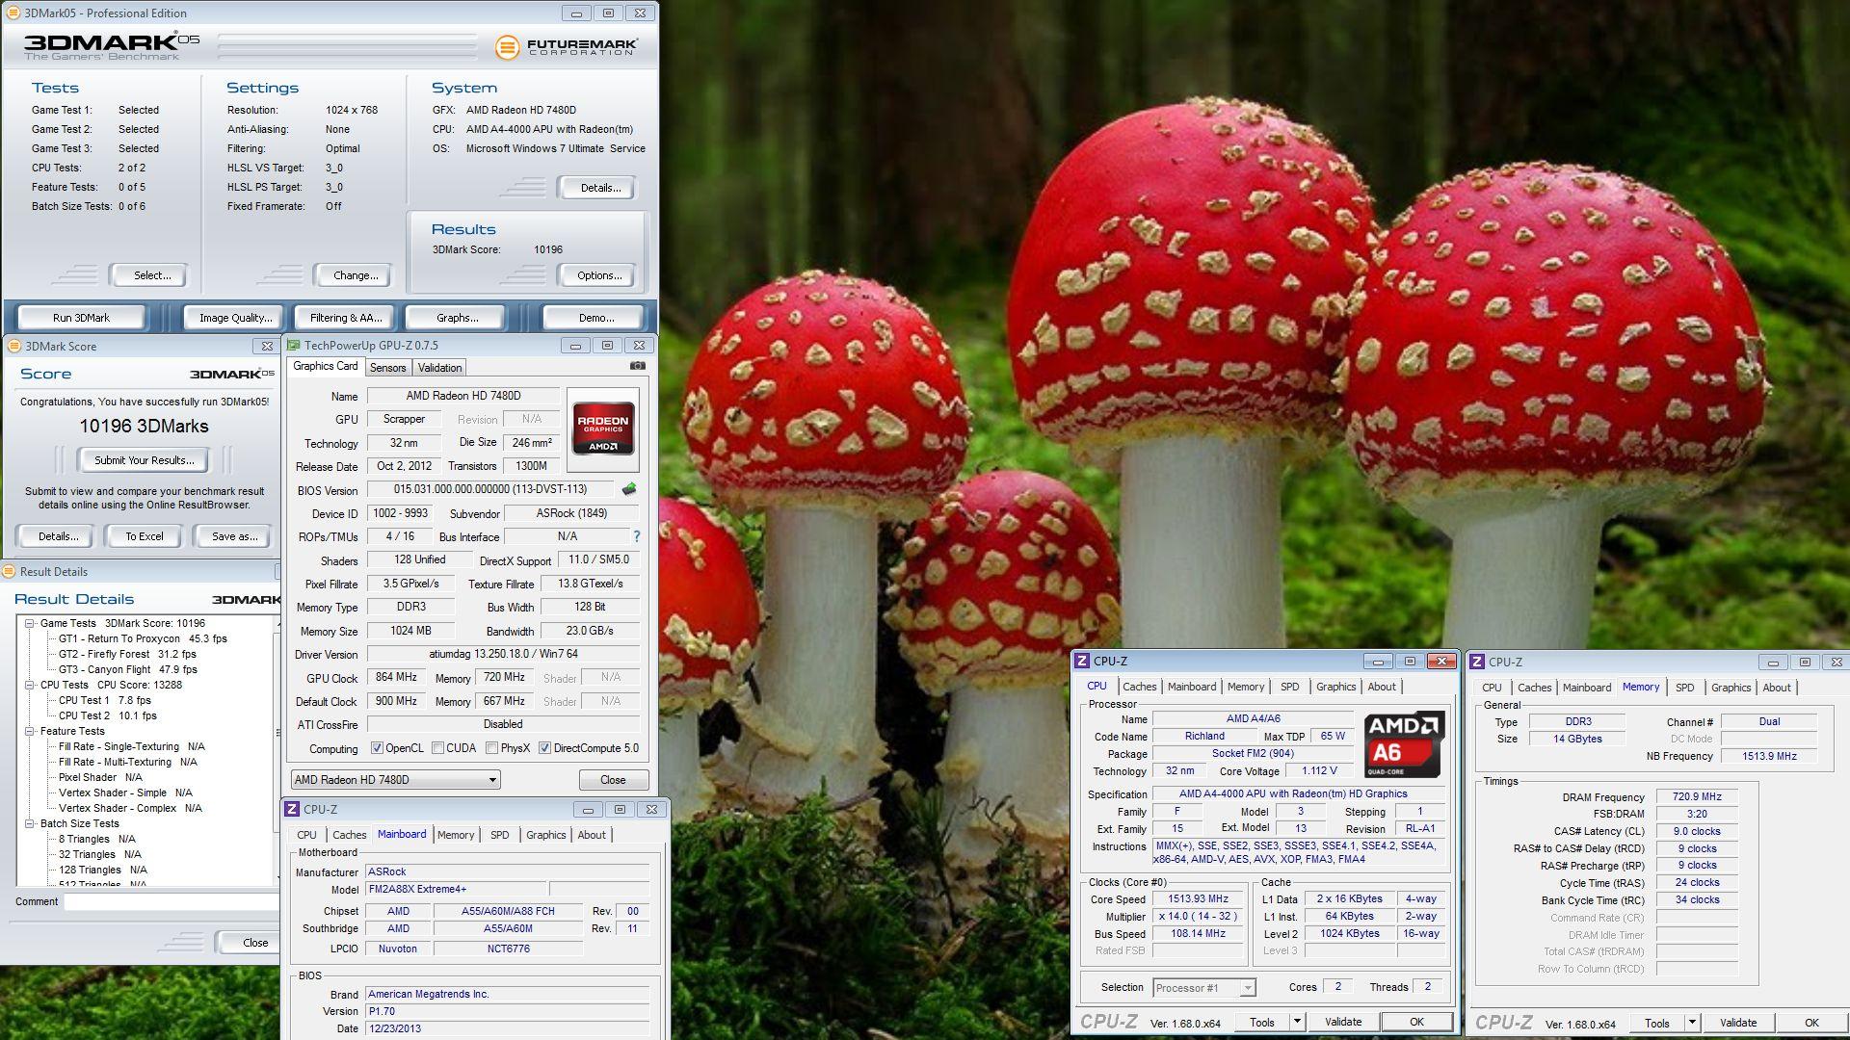
Task: Click the Run 3DMark button
Action: click(81, 318)
